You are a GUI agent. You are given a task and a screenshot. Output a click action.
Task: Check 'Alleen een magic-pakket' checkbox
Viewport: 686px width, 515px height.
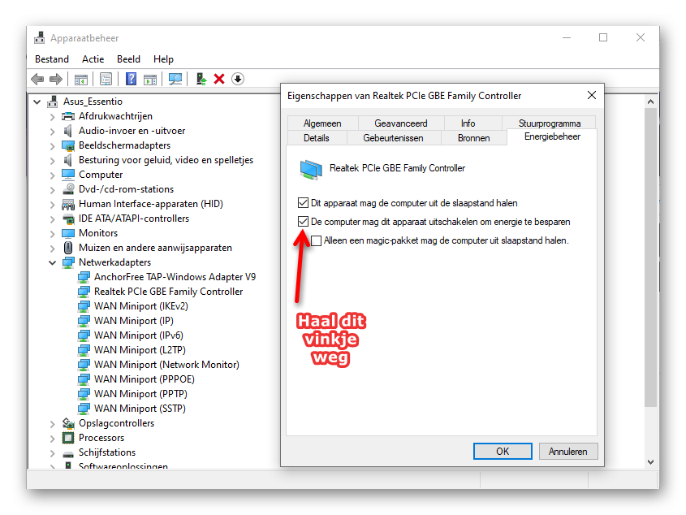[x=316, y=240]
